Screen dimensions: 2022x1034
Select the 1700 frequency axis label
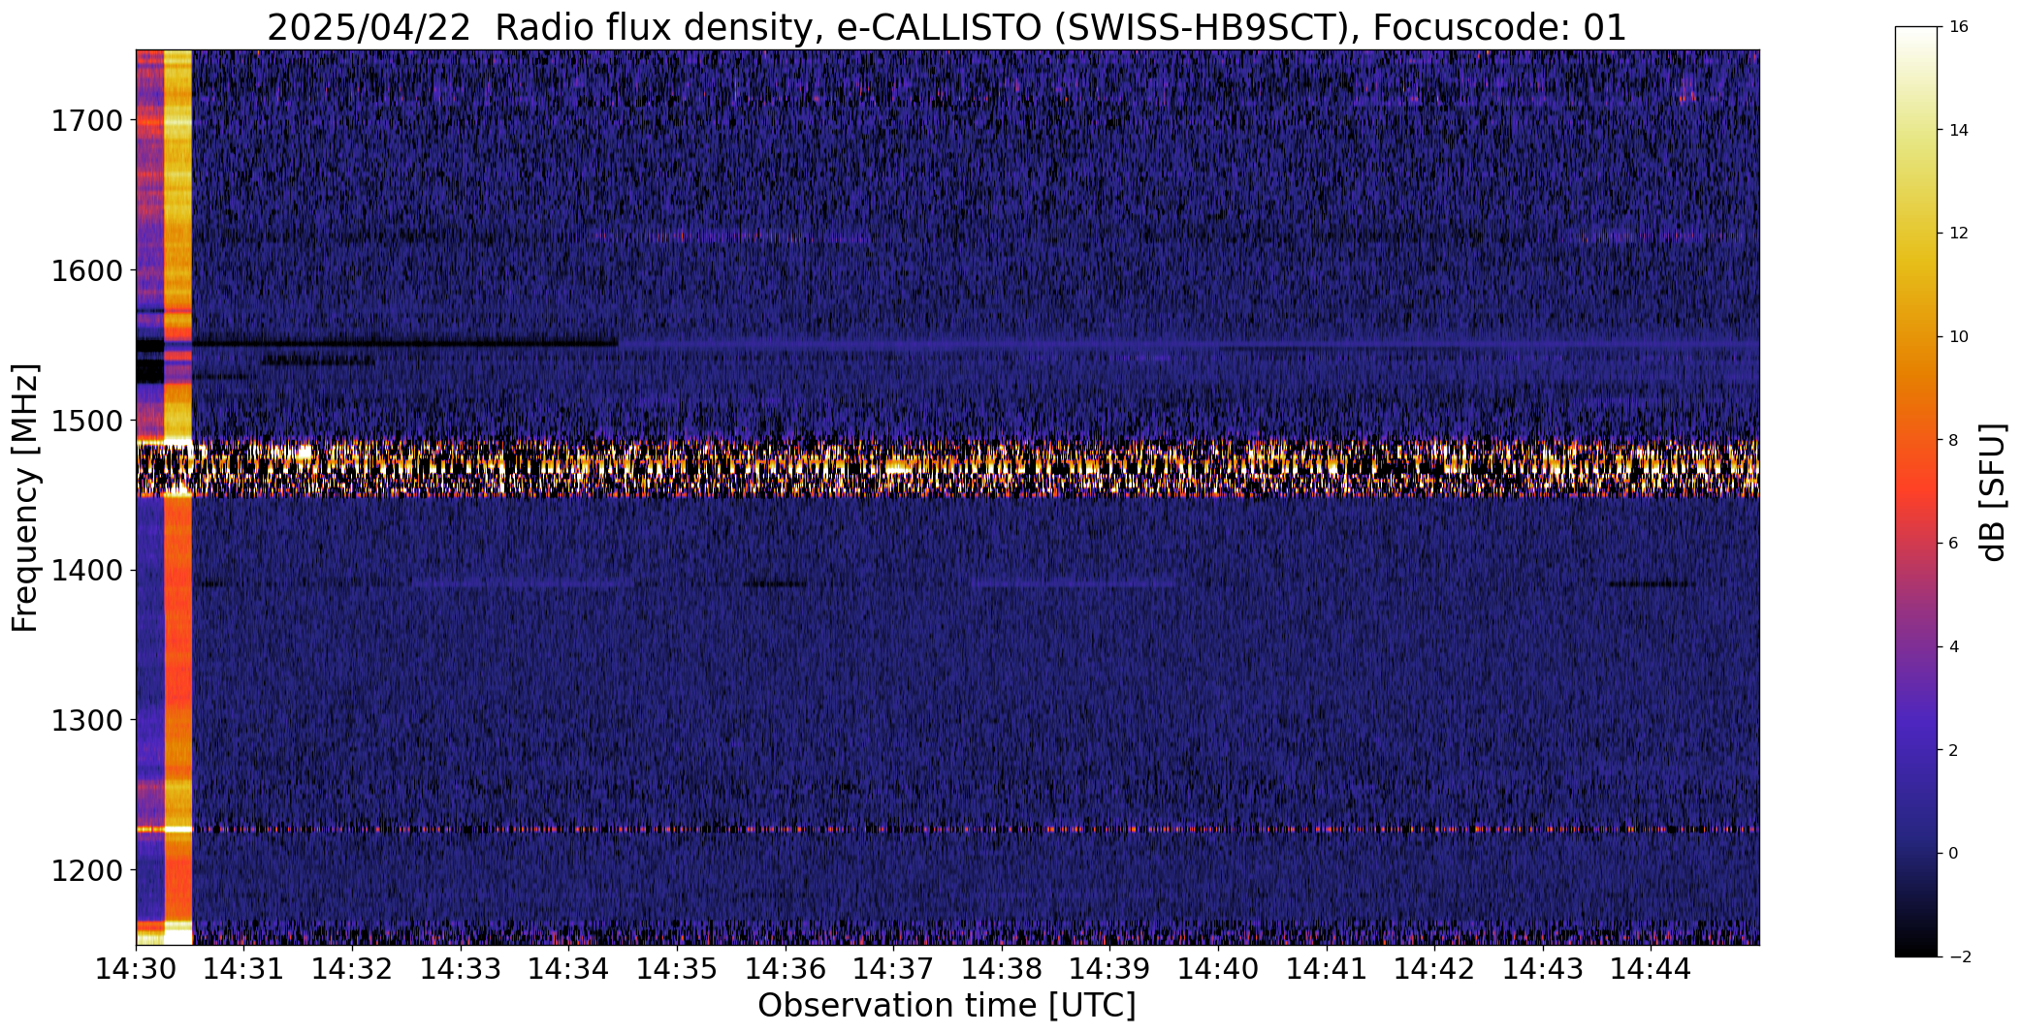[x=86, y=121]
